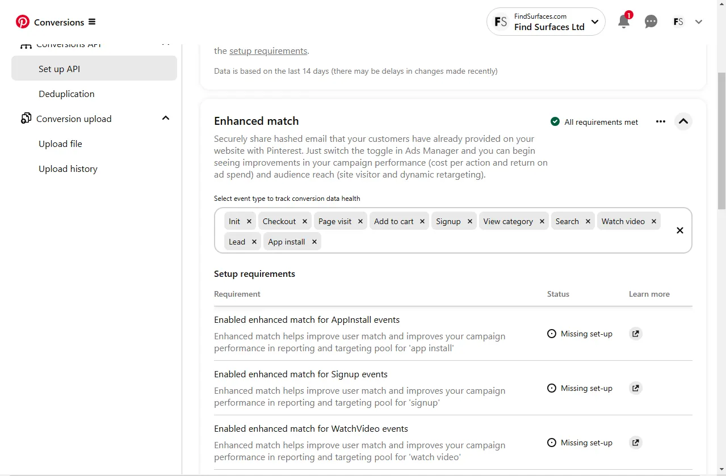The width and height of the screenshot is (726, 476).
Task: Click the All requirements met status
Action: [594, 122]
